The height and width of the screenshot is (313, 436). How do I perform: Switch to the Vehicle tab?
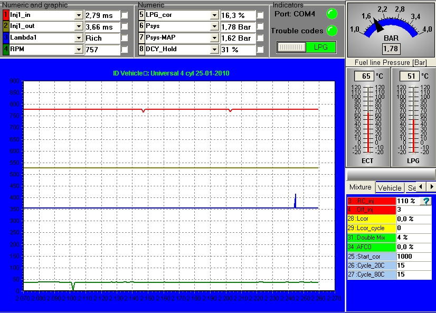coord(390,187)
